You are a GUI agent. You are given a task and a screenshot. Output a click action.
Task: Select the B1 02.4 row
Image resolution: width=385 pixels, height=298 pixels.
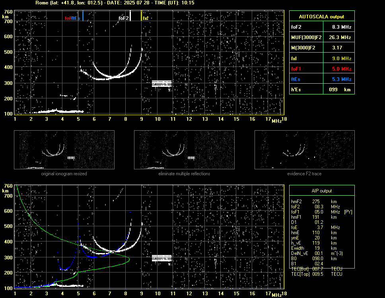tap(307, 264)
